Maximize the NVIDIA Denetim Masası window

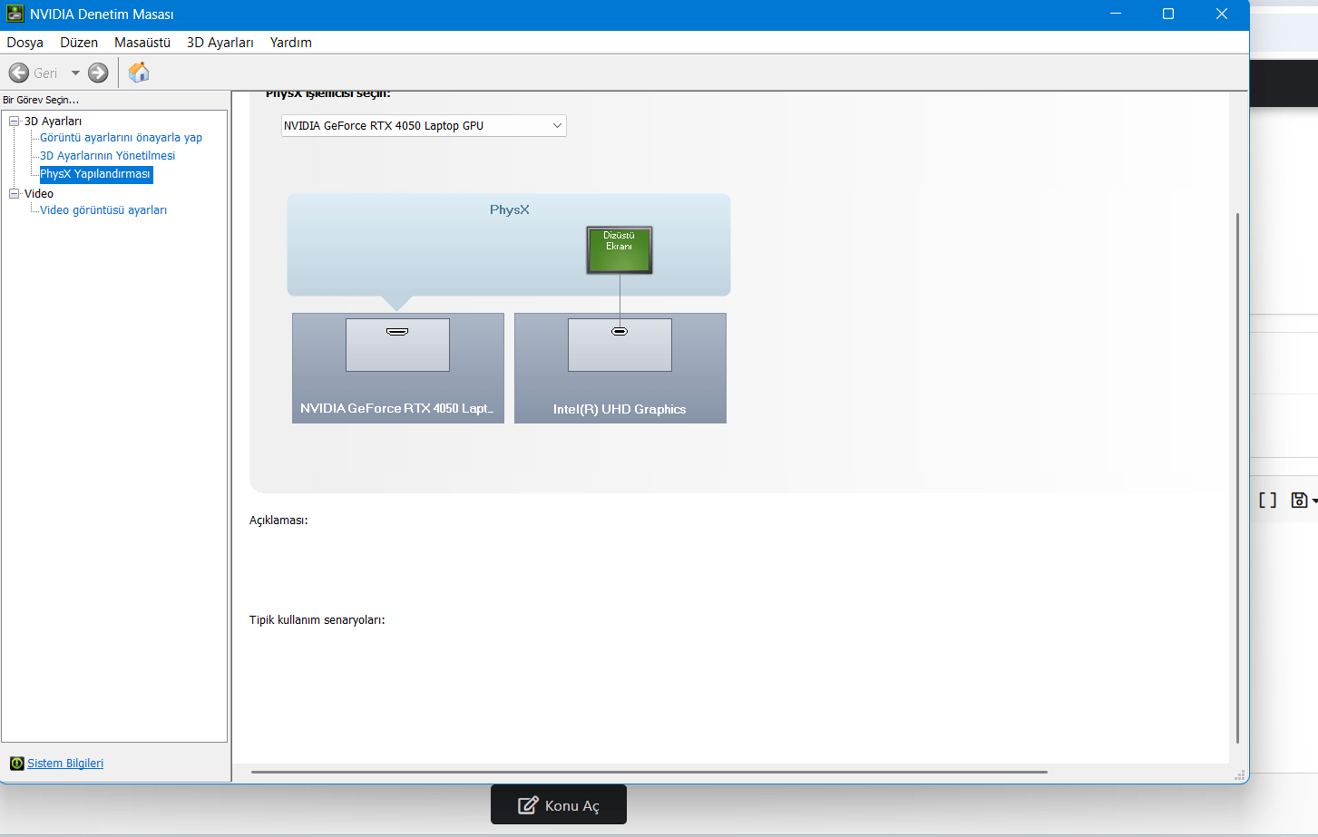coord(1168,14)
